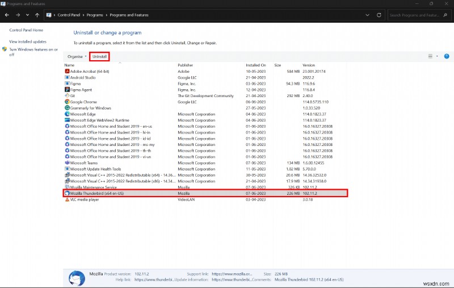The height and width of the screenshot is (288, 454).
Task: Open the Update information link
Action: (232, 279)
